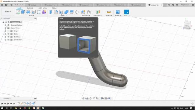Screen dimensions: 195x110
Task: Click the Construct Offset Plane icon
Action: (x=98, y=12)
